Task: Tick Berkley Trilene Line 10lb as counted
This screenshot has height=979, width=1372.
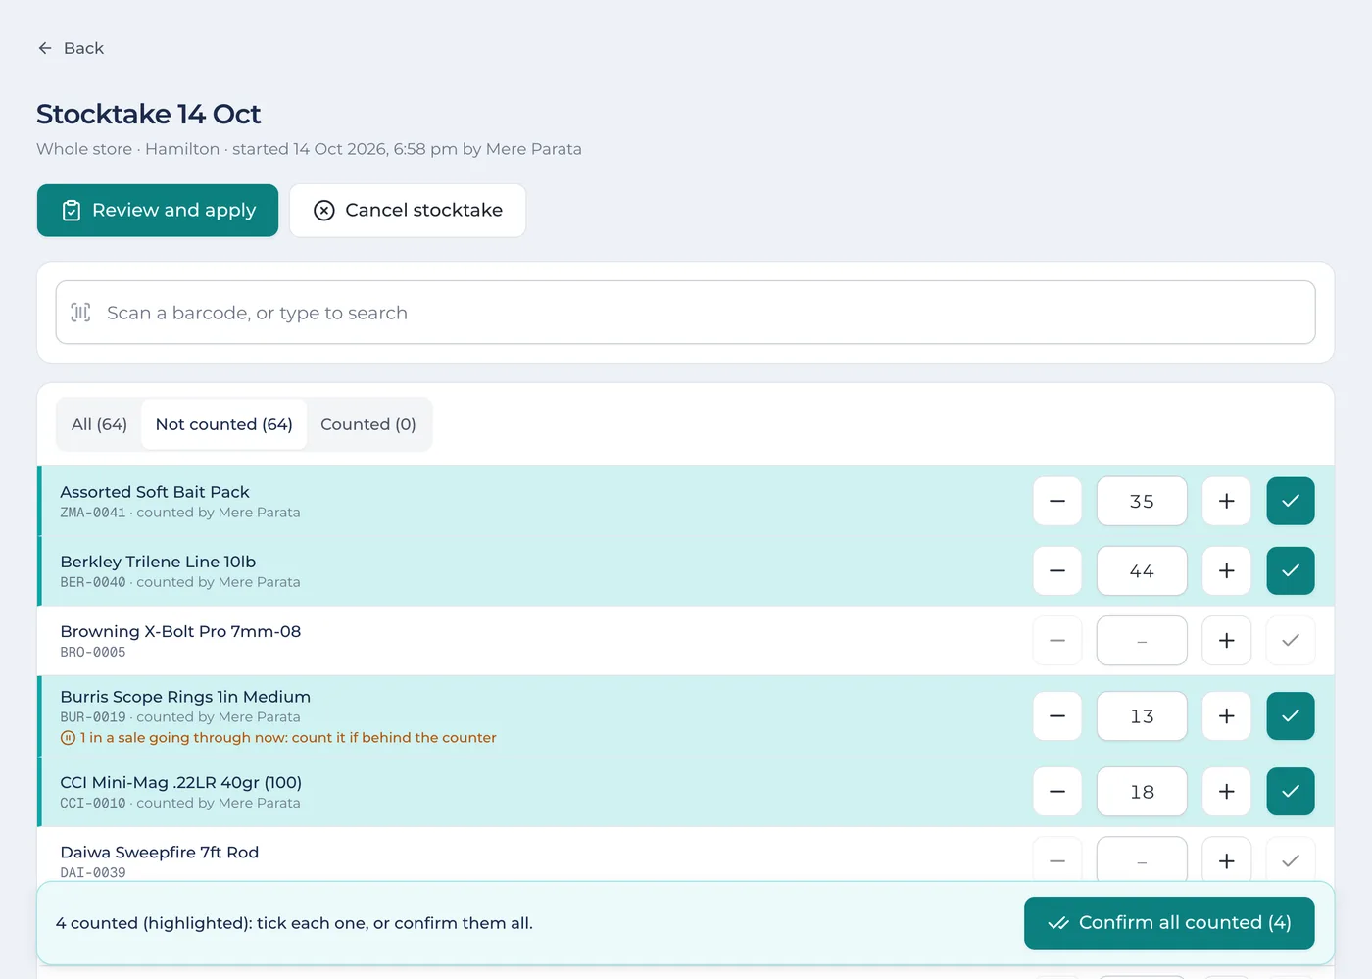Action: [x=1291, y=571]
